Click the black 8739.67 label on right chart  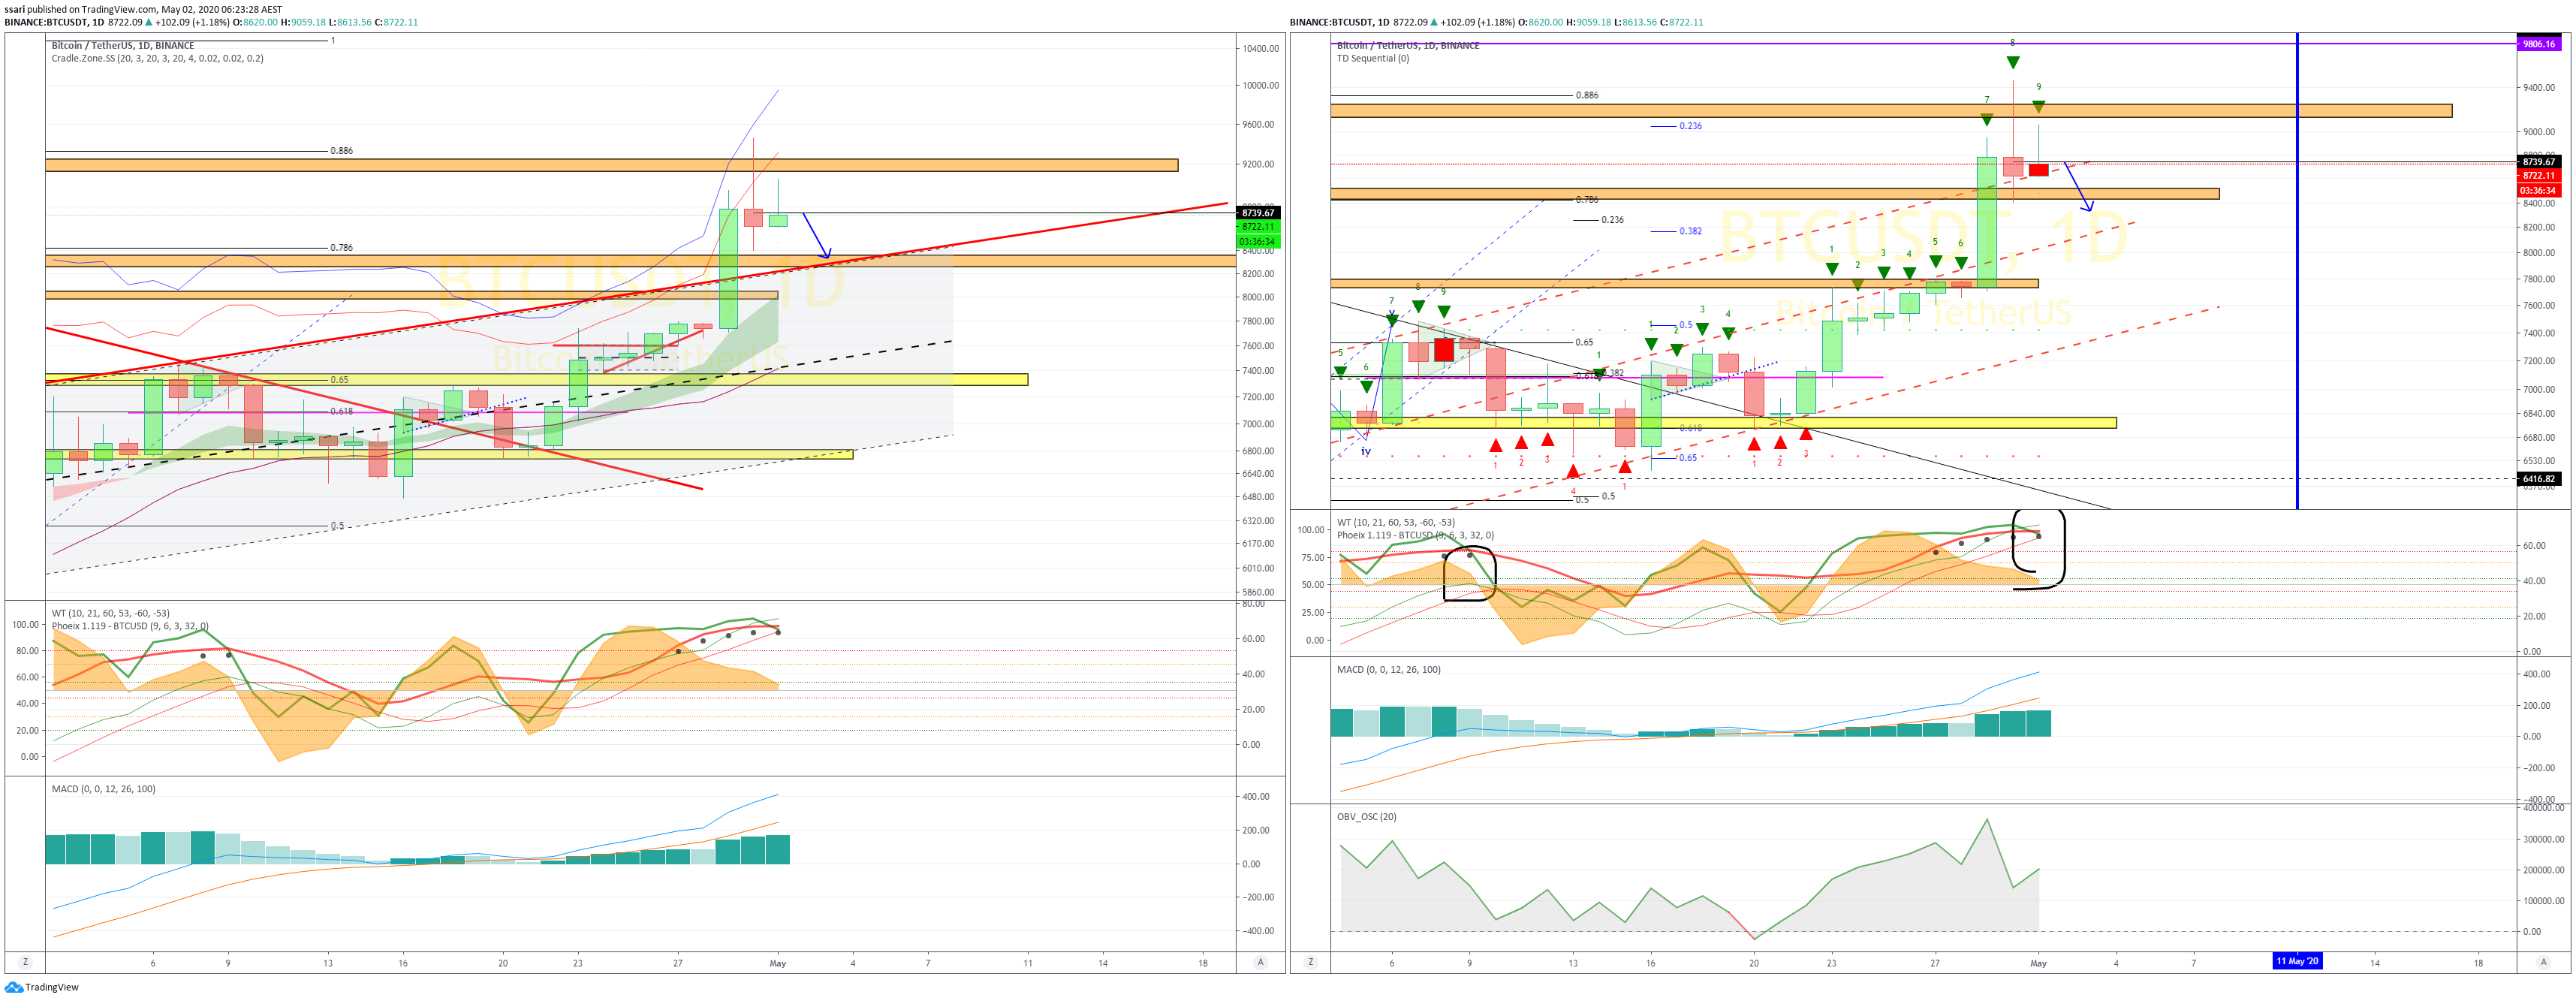(x=2538, y=162)
